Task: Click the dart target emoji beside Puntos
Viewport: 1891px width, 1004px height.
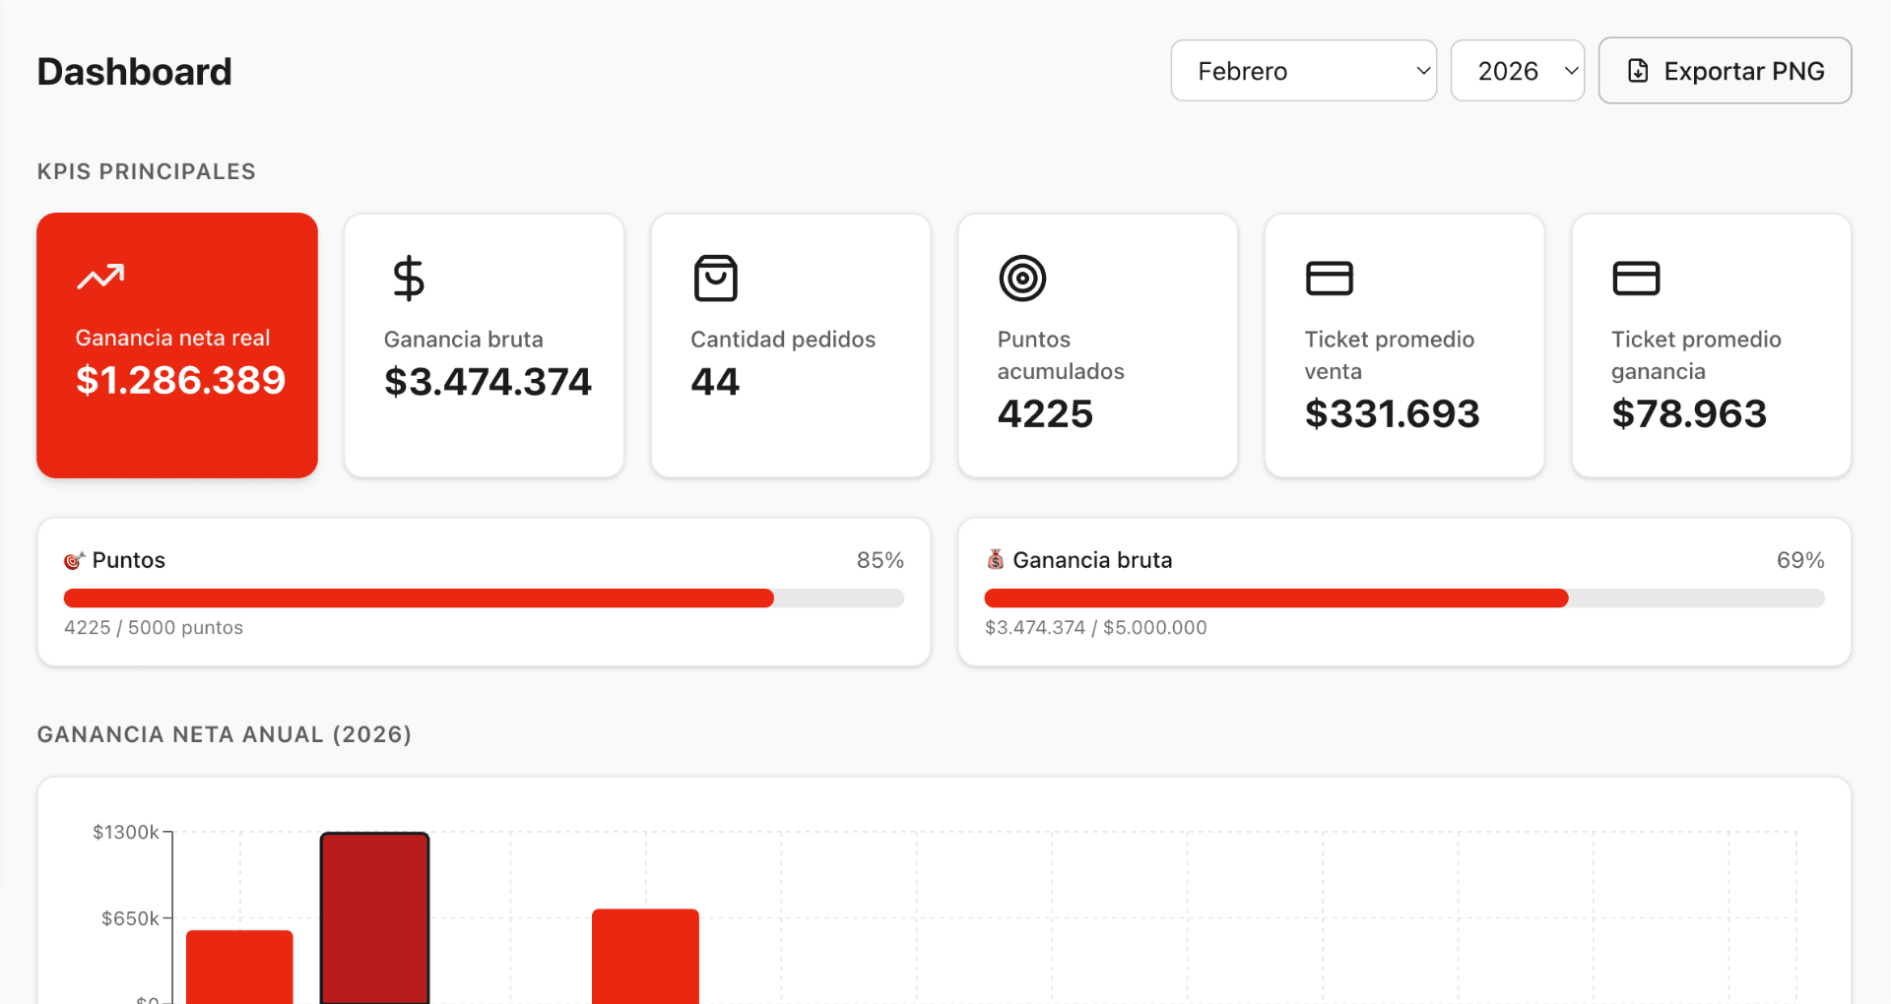Action: click(x=74, y=560)
